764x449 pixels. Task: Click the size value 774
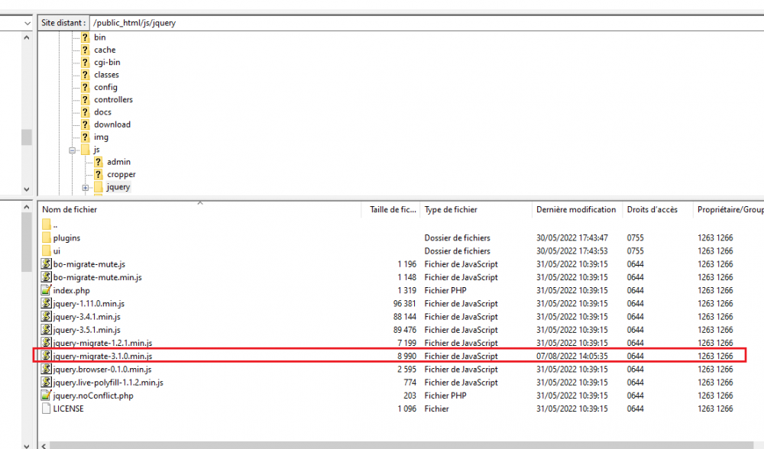[x=410, y=383]
